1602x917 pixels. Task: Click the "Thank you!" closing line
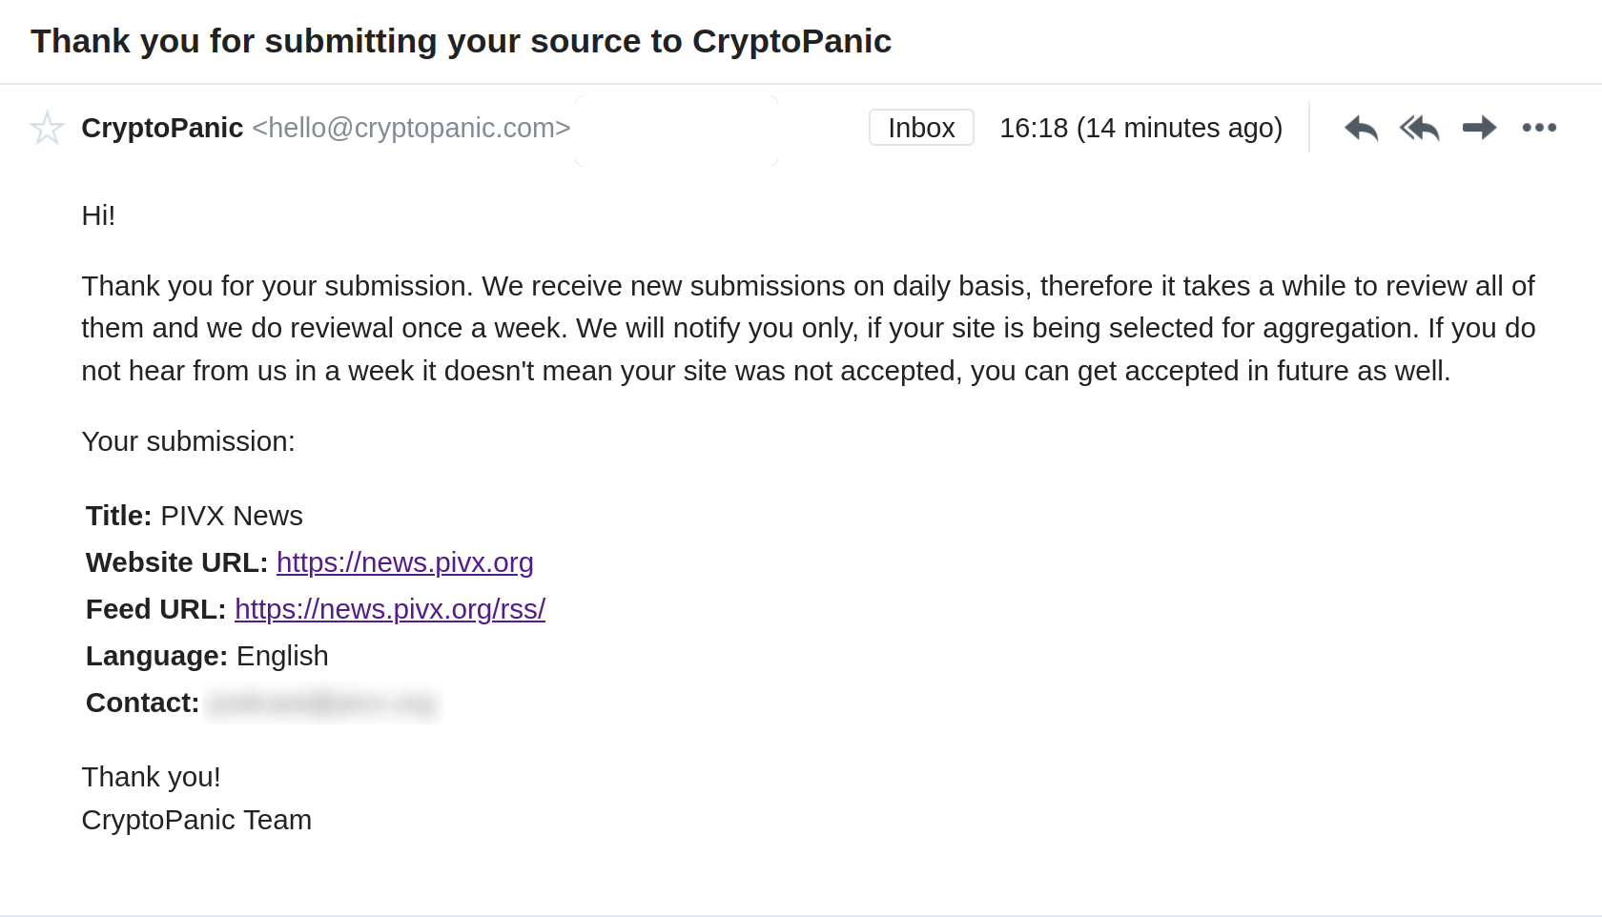(152, 777)
